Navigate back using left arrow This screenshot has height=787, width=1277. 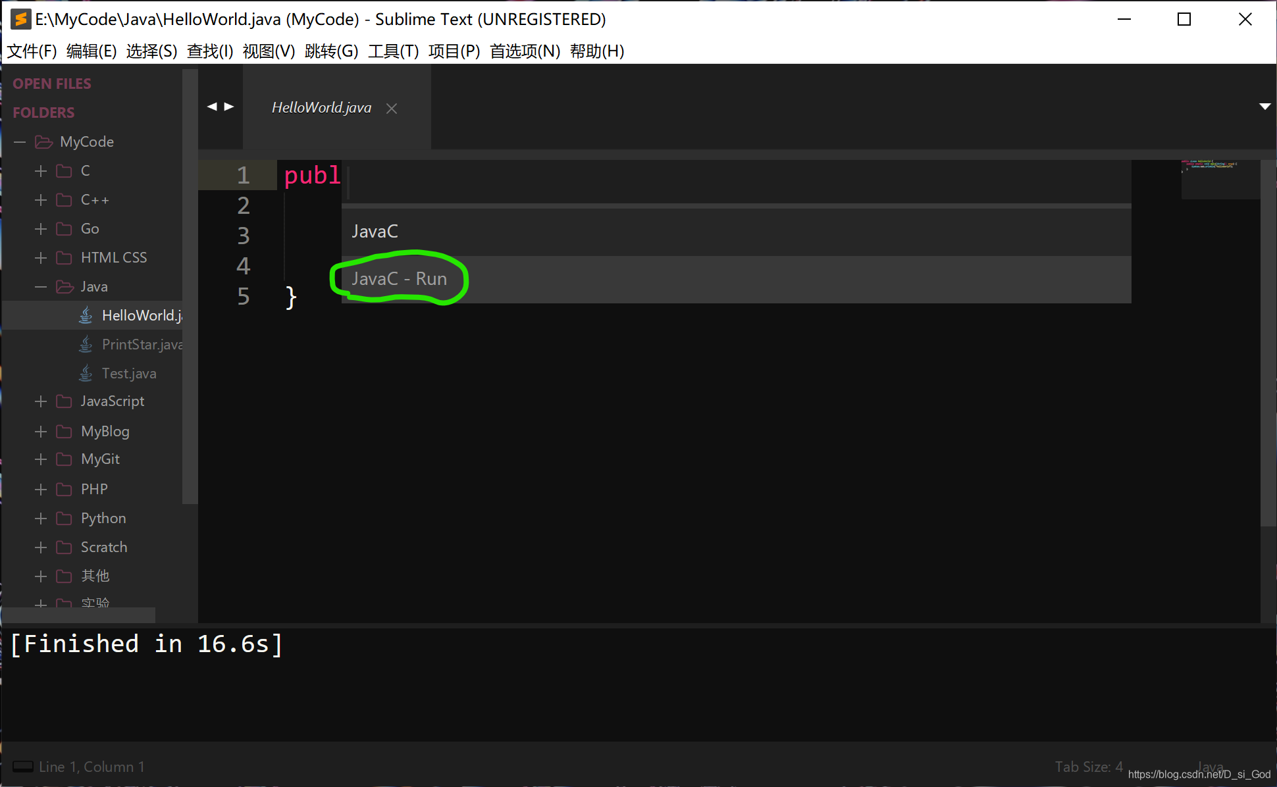tap(211, 107)
